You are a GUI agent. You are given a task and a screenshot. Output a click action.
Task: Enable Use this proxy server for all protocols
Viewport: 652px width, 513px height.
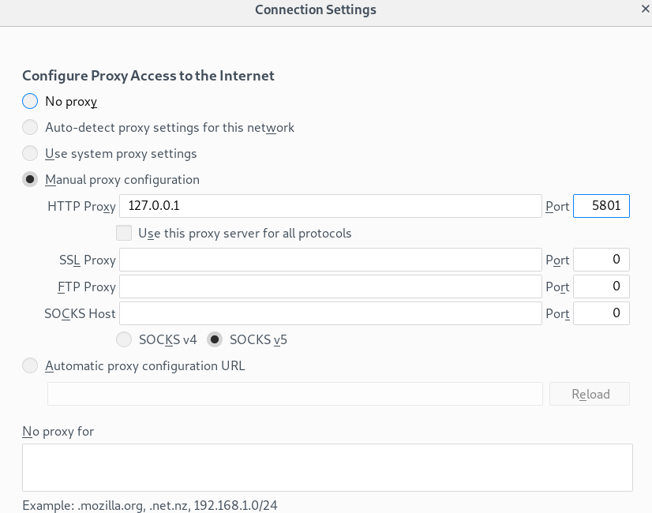pos(124,233)
